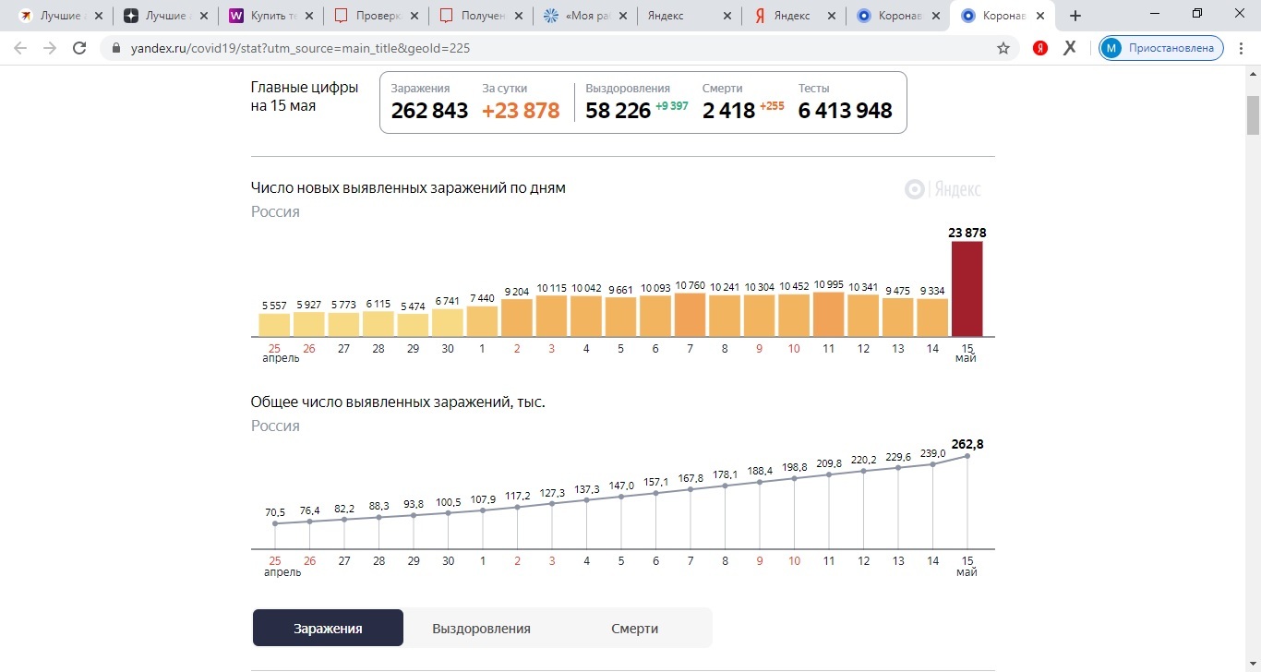Click the "Россия" label under bar chart title

(275, 212)
